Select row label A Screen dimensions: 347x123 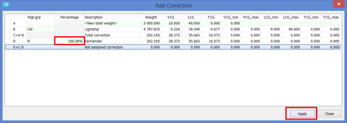pyautogui.click(x=16, y=23)
